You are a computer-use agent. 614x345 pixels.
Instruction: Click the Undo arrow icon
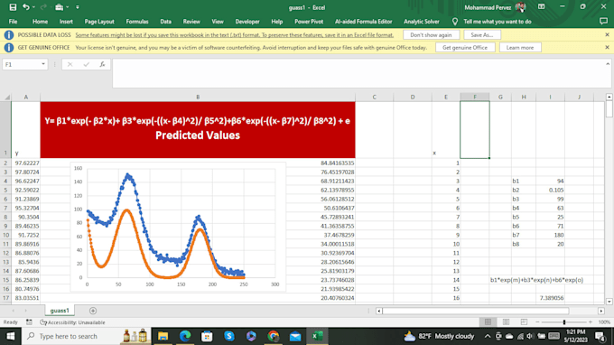coord(26,7)
